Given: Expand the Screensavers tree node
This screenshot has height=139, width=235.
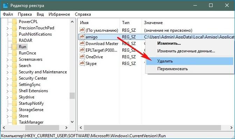Looking at the screenshot, I should tap(7, 60).
